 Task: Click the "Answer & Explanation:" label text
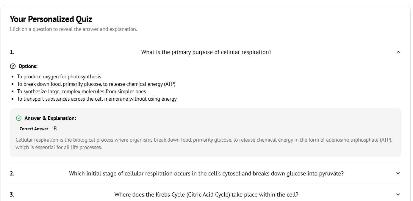pyautogui.click(x=50, y=118)
